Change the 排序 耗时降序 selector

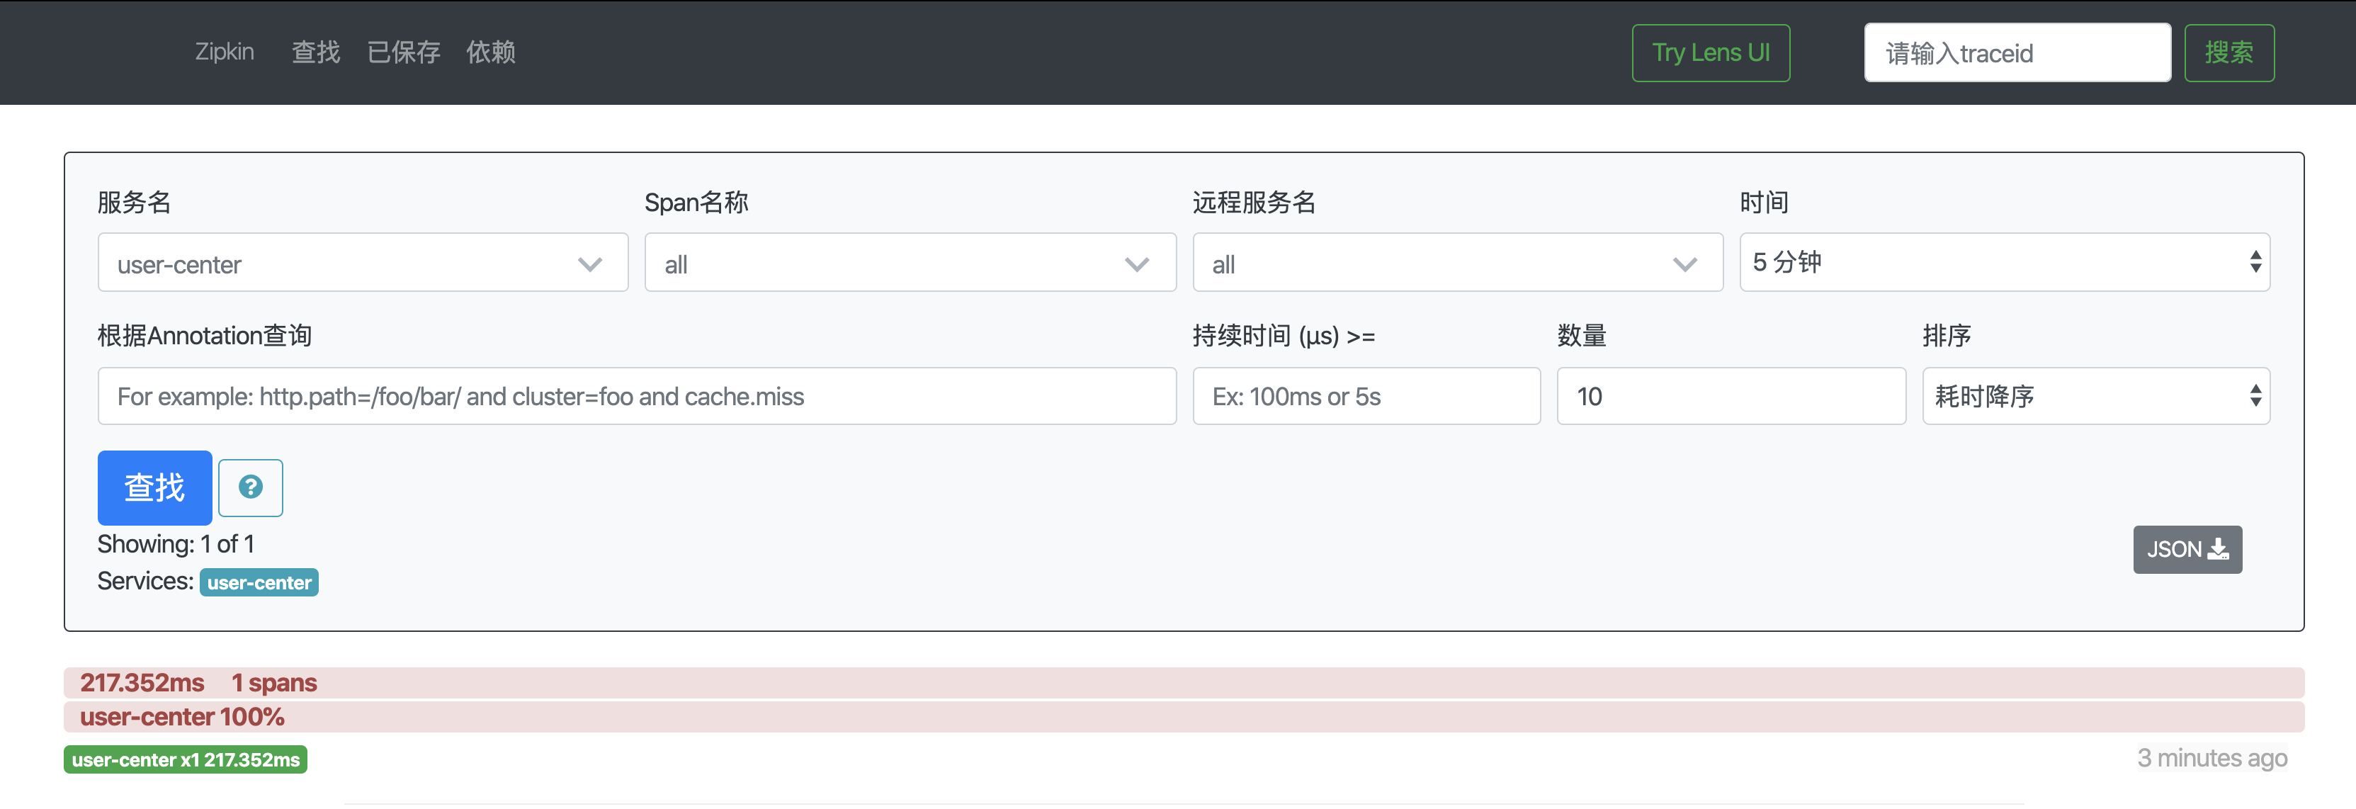2095,396
